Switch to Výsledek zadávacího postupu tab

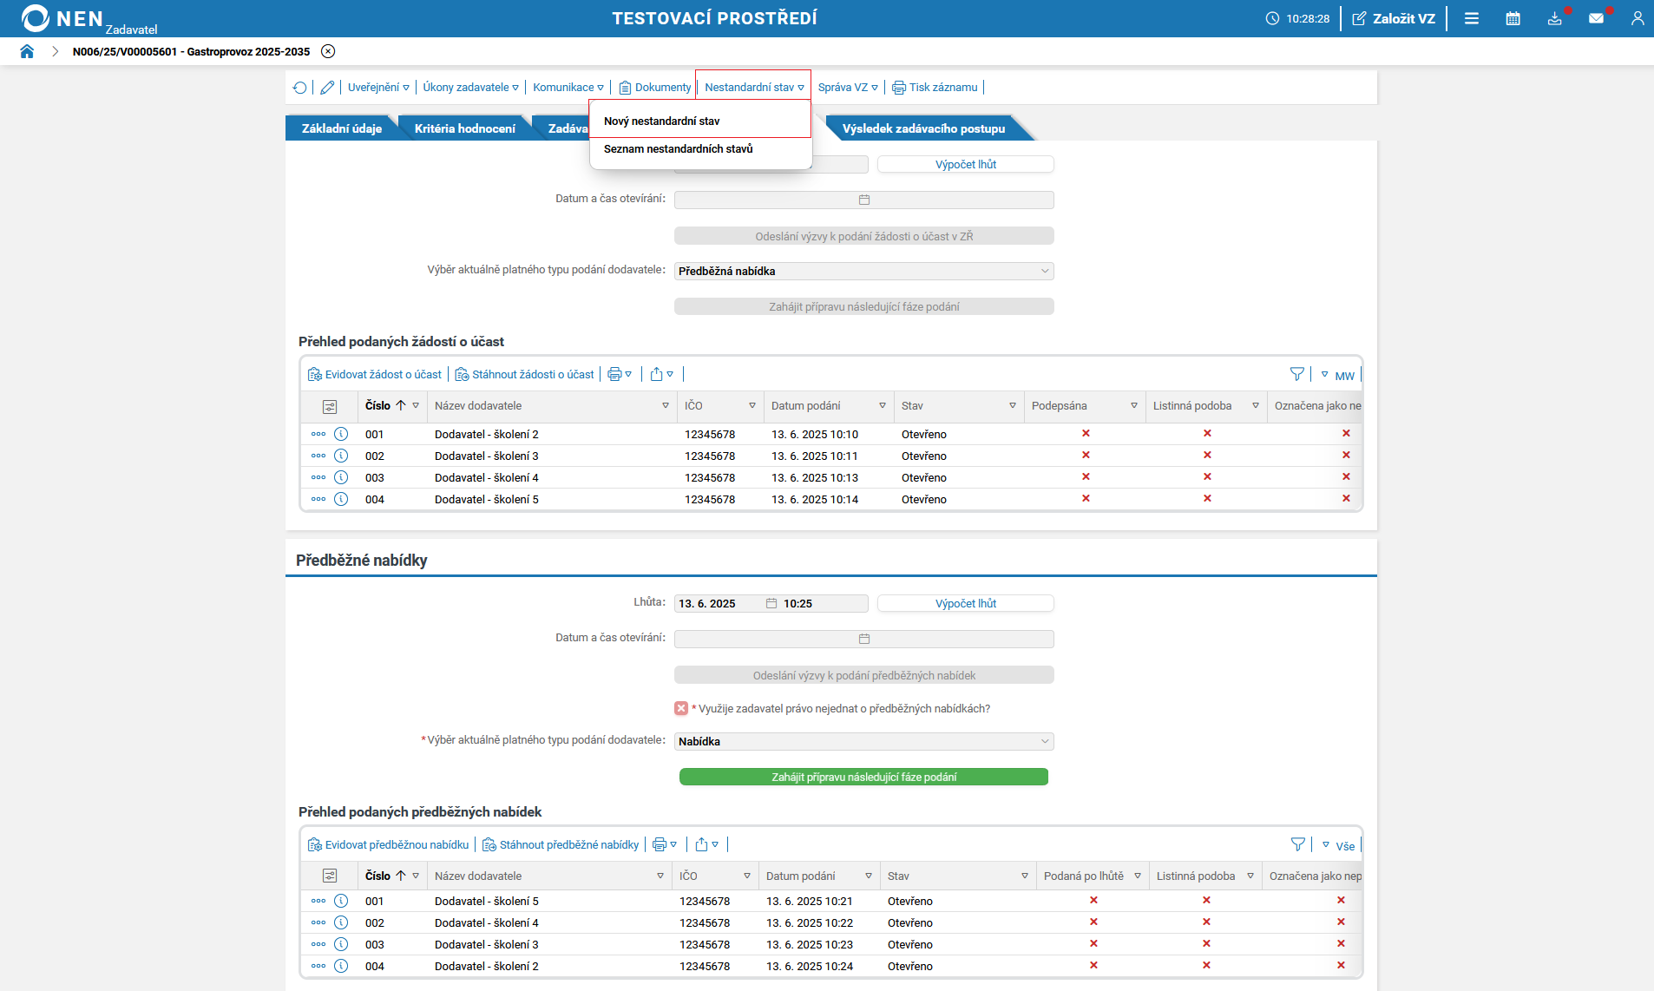[x=923, y=128]
